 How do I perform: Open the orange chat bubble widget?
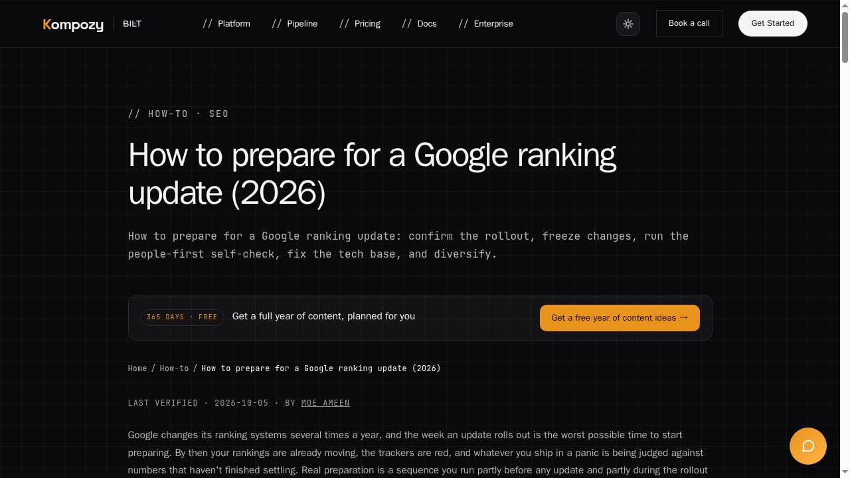pos(808,446)
